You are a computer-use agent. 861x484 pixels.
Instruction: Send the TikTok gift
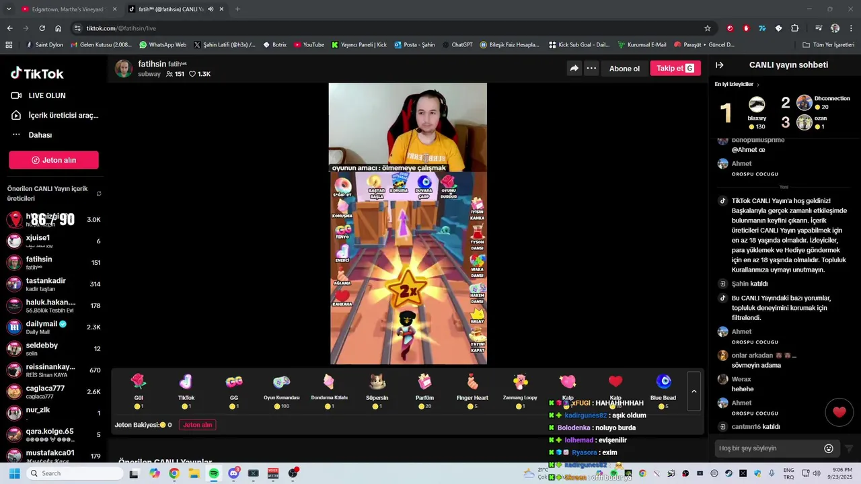pyautogui.click(x=186, y=391)
